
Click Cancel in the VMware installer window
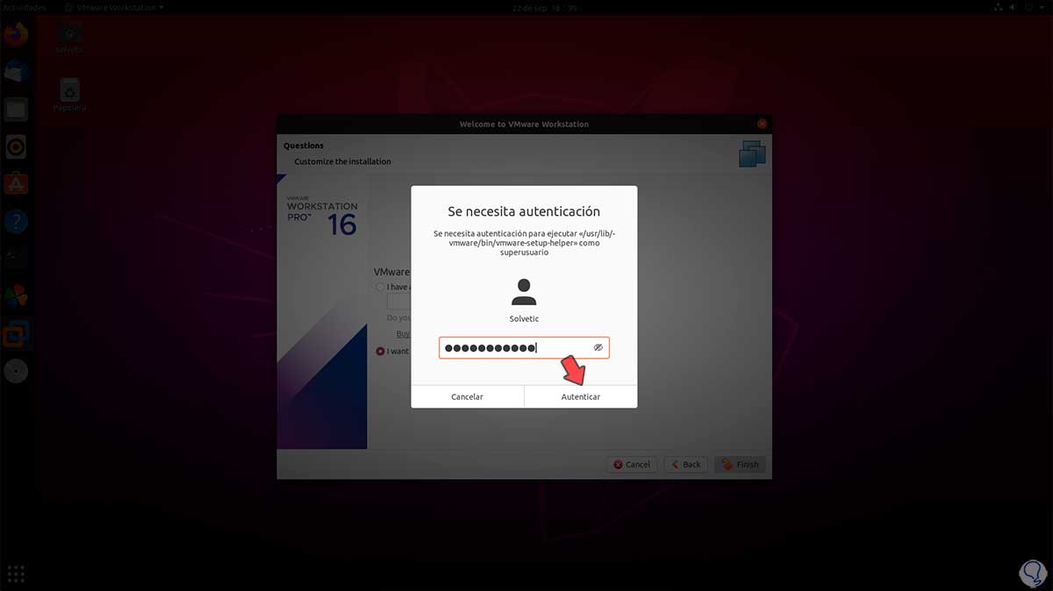click(x=632, y=464)
